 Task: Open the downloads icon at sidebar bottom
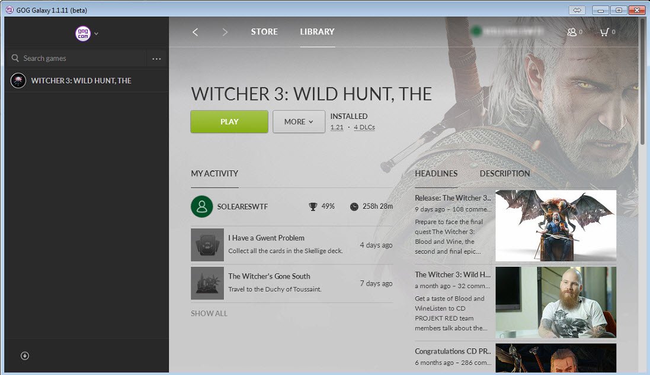pyautogui.click(x=25, y=356)
